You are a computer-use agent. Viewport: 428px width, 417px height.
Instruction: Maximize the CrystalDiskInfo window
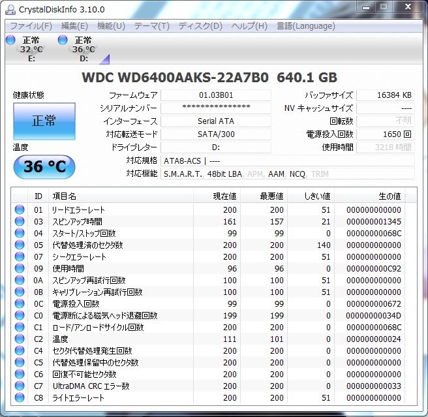point(384,7)
